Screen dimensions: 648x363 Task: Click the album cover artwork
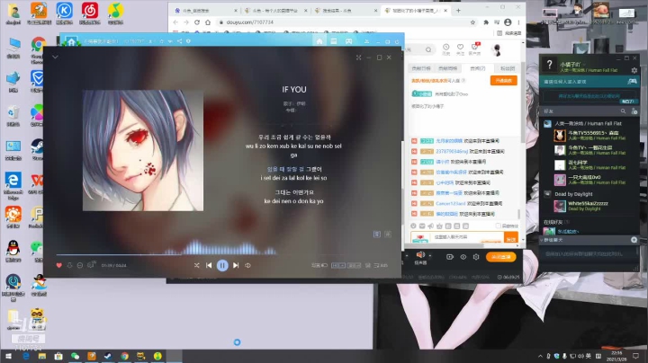coord(143,151)
